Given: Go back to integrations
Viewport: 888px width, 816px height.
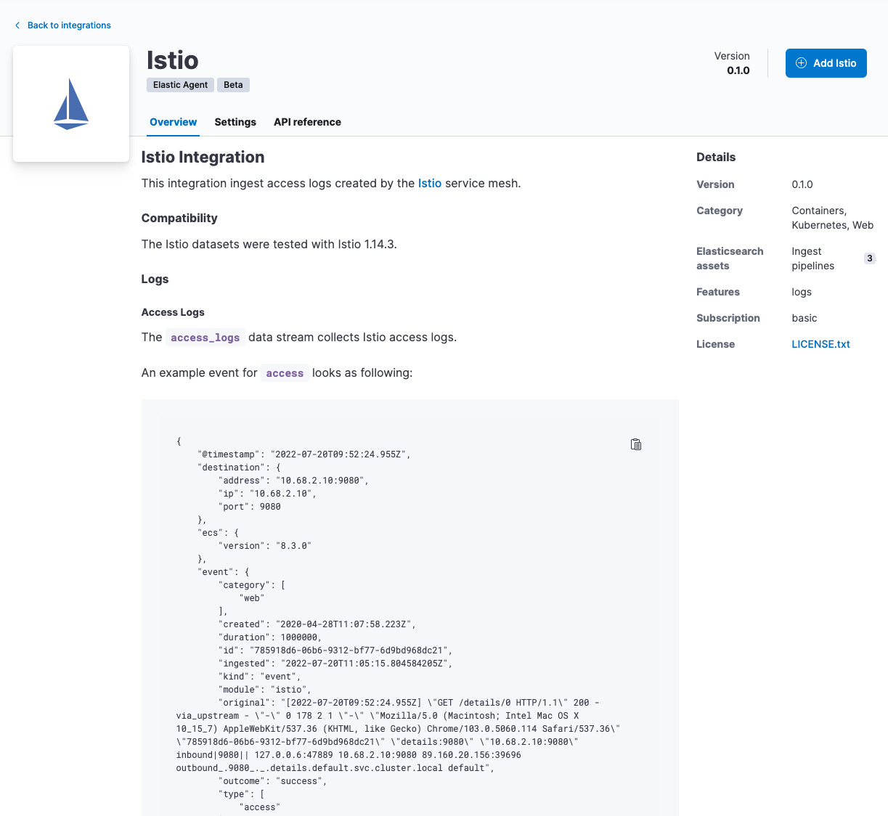Looking at the screenshot, I should click(69, 25).
